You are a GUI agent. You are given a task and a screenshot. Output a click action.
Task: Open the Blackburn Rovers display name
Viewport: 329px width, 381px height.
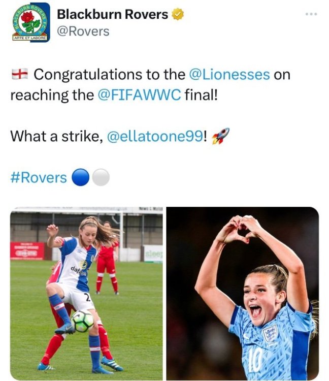pyautogui.click(x=112, y=15)
